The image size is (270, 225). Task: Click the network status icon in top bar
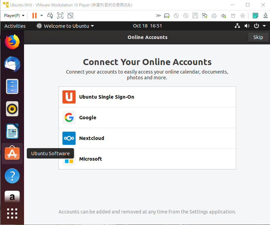pos(237,26)
